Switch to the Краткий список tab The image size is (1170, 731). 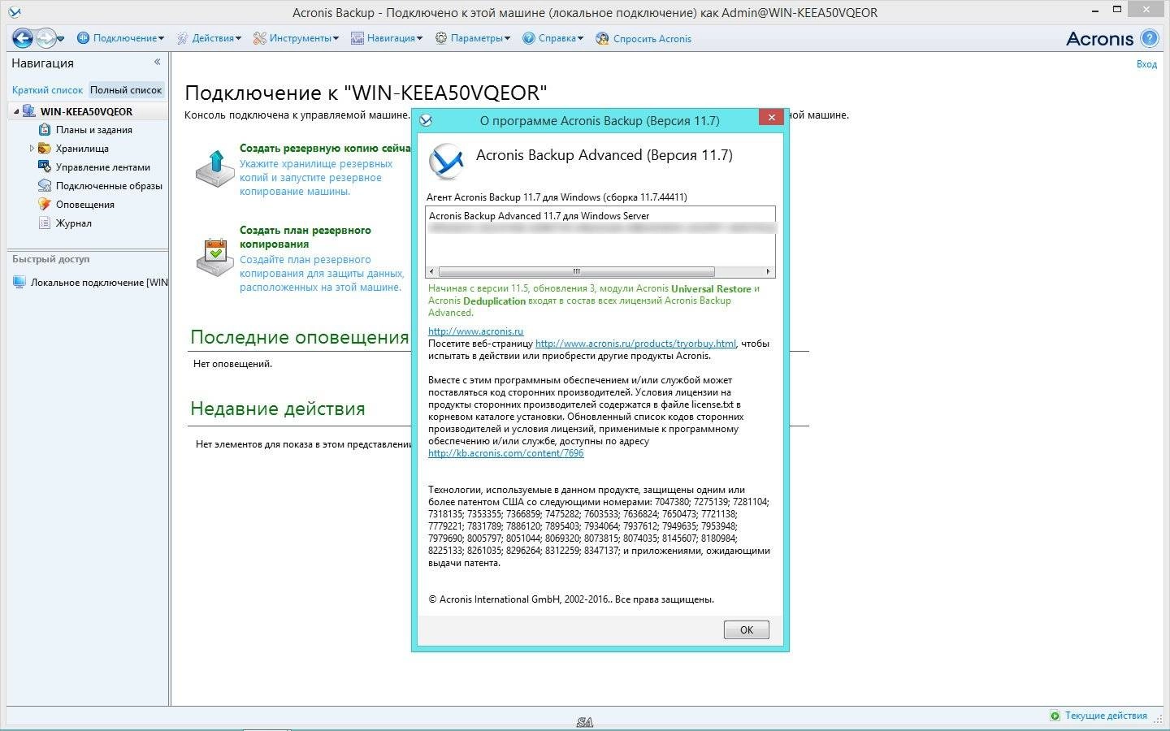(x=47, y=90)
